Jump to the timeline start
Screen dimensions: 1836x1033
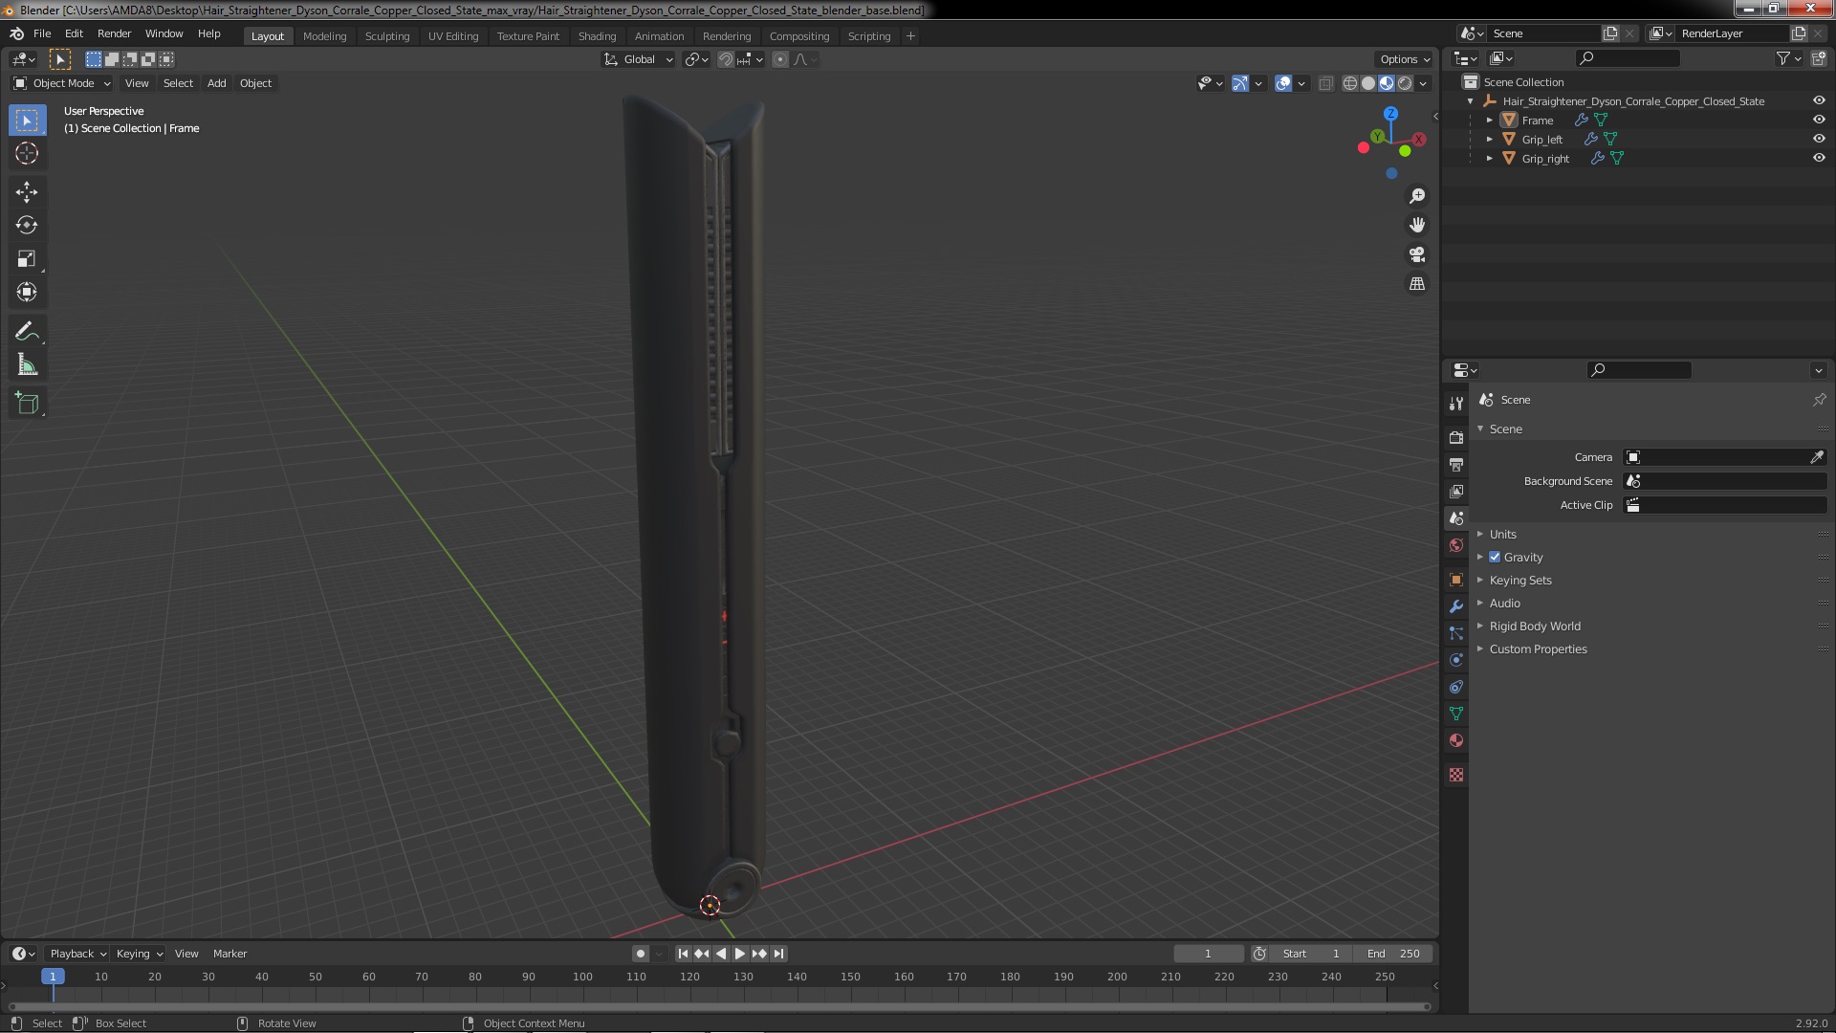pyautogui.click(x=683, y=954)
